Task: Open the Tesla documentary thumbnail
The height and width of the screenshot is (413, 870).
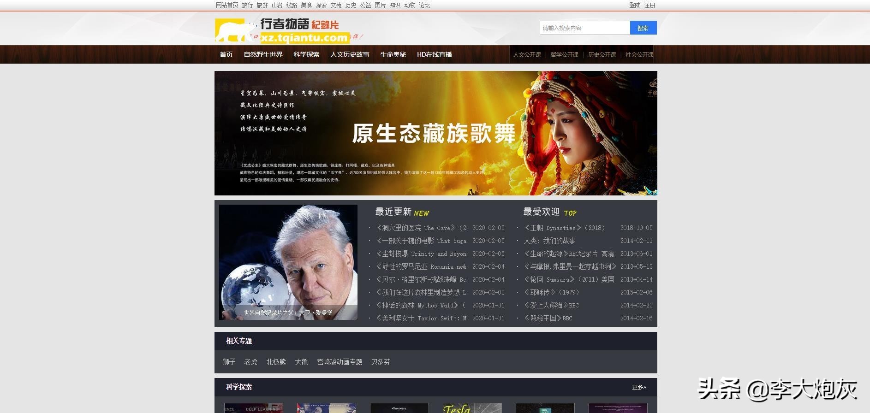Action: [472, 408]
